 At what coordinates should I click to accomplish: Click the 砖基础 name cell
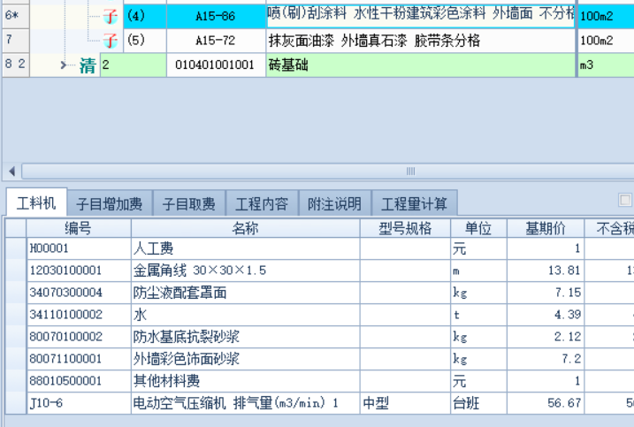click(421, 65)
